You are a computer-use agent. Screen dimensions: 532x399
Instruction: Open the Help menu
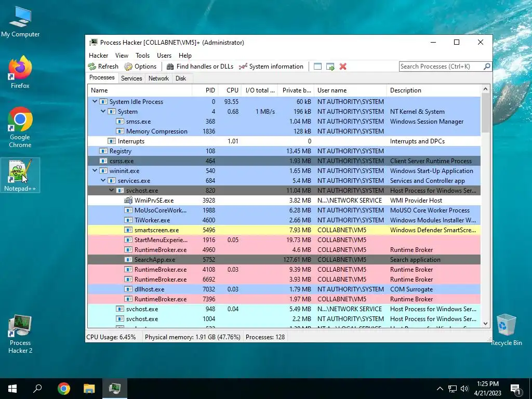tap(185, 56)
